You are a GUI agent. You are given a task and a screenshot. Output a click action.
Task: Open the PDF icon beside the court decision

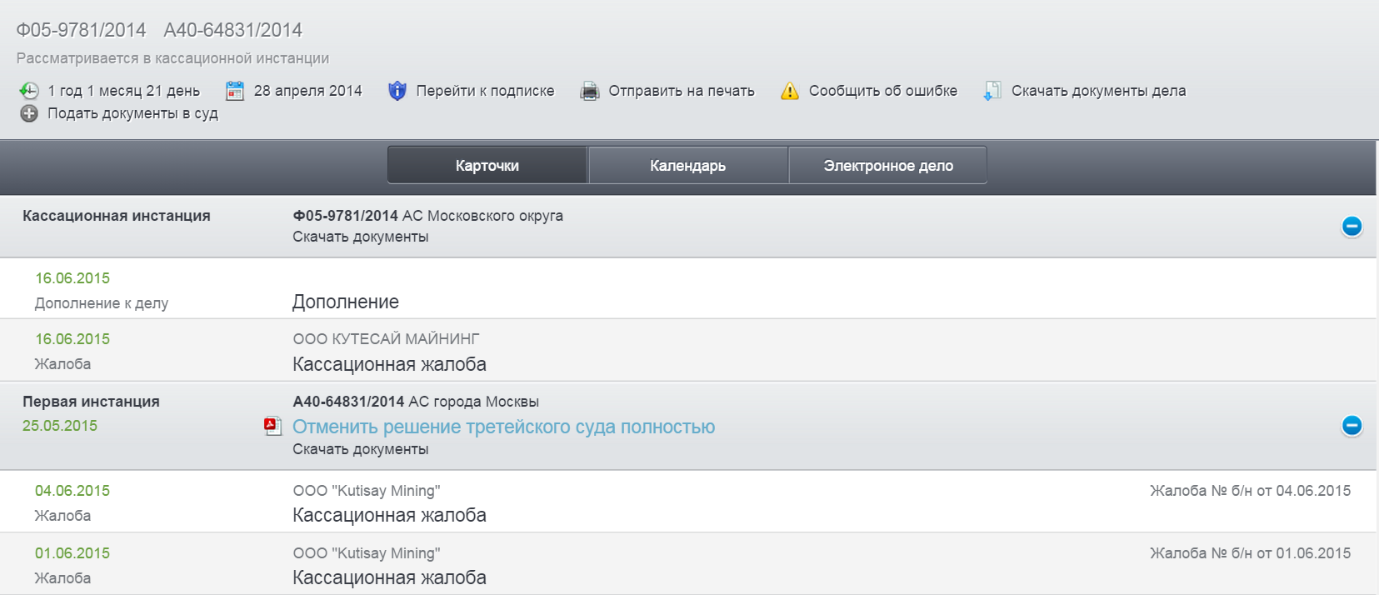pos(272,427)
